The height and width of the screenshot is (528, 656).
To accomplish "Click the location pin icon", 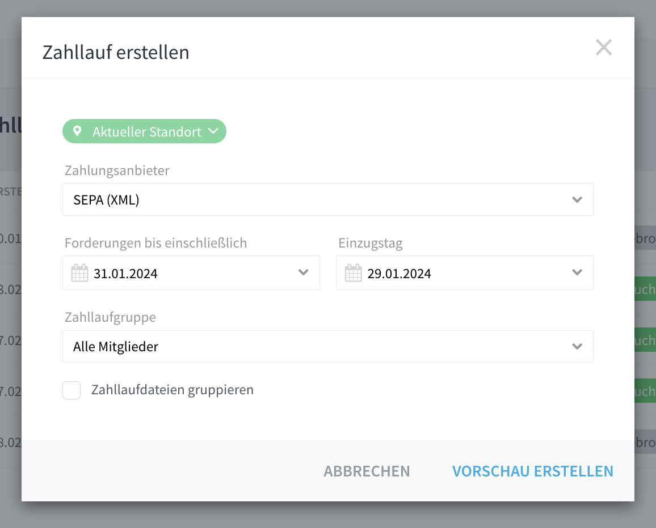I will [77, 131].
